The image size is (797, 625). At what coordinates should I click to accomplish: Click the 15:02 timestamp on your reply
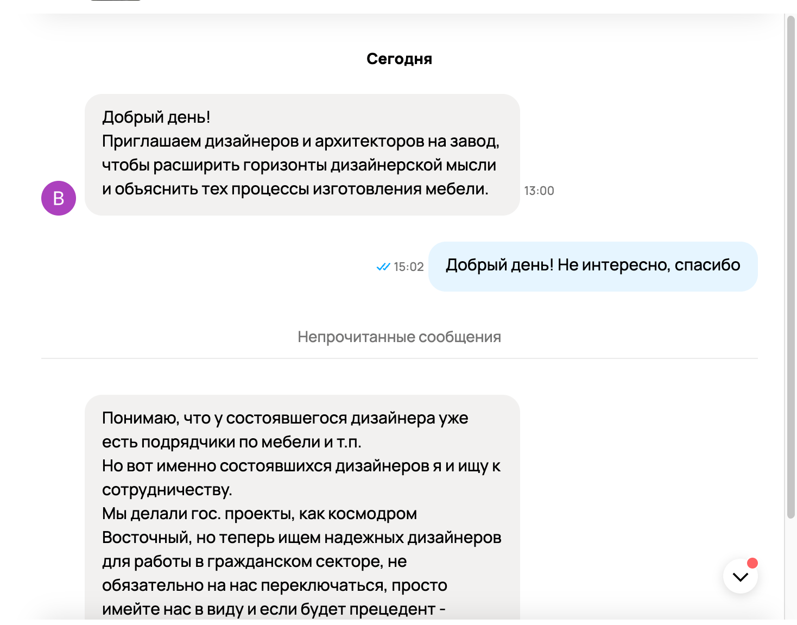(x=408, y=267)
